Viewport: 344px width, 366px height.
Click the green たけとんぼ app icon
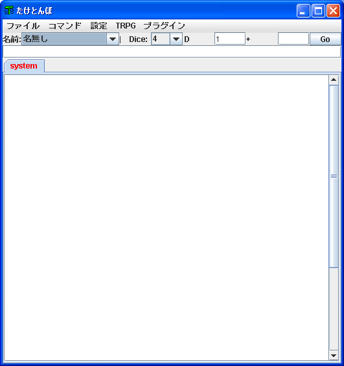[x=9, y=10]
